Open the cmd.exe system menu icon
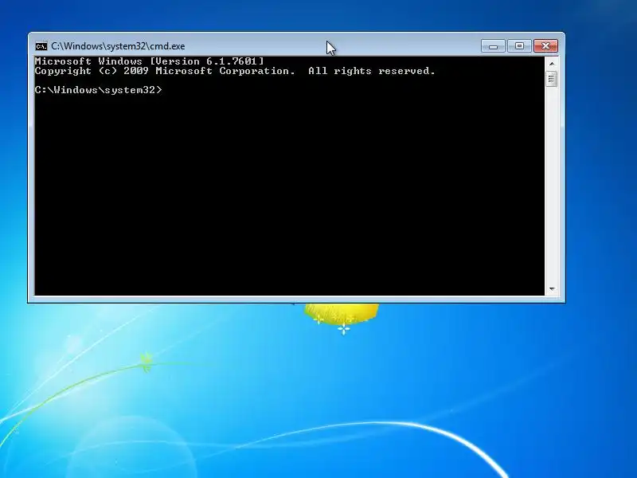This screenshot has width=637, height=478. [41, 46]
